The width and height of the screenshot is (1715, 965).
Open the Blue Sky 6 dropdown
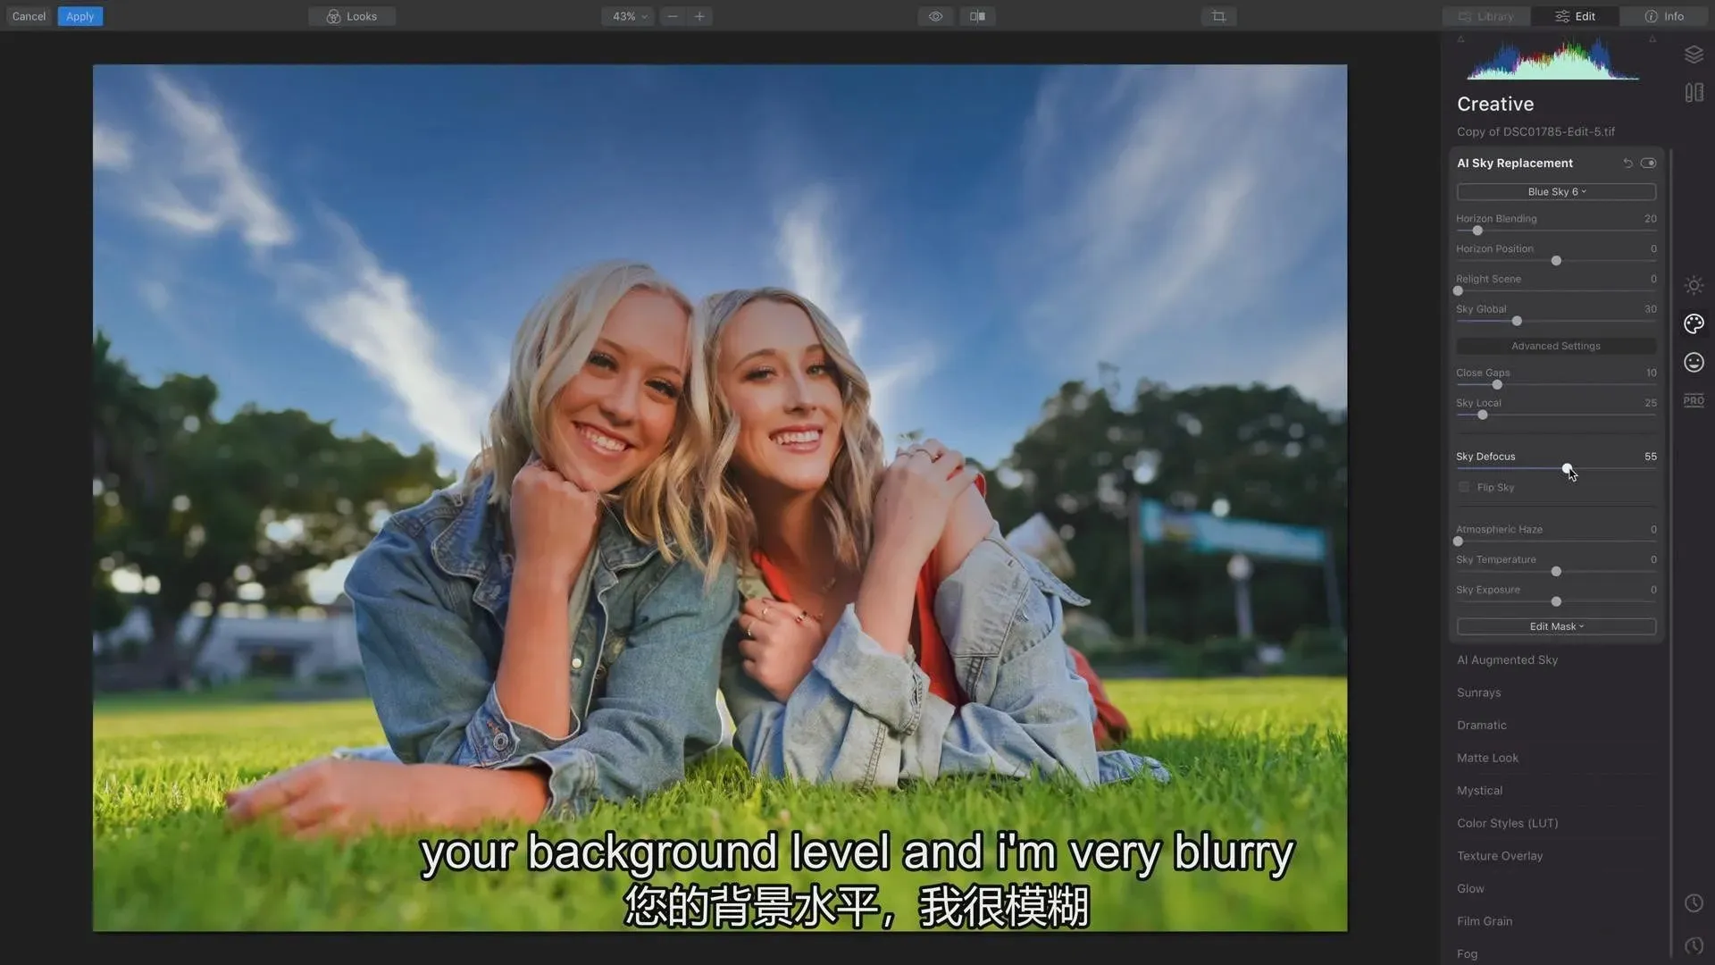click(x=1556, y=192)
